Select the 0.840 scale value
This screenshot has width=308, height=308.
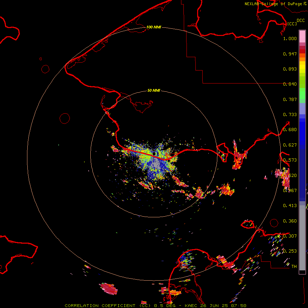click(290, 84)
